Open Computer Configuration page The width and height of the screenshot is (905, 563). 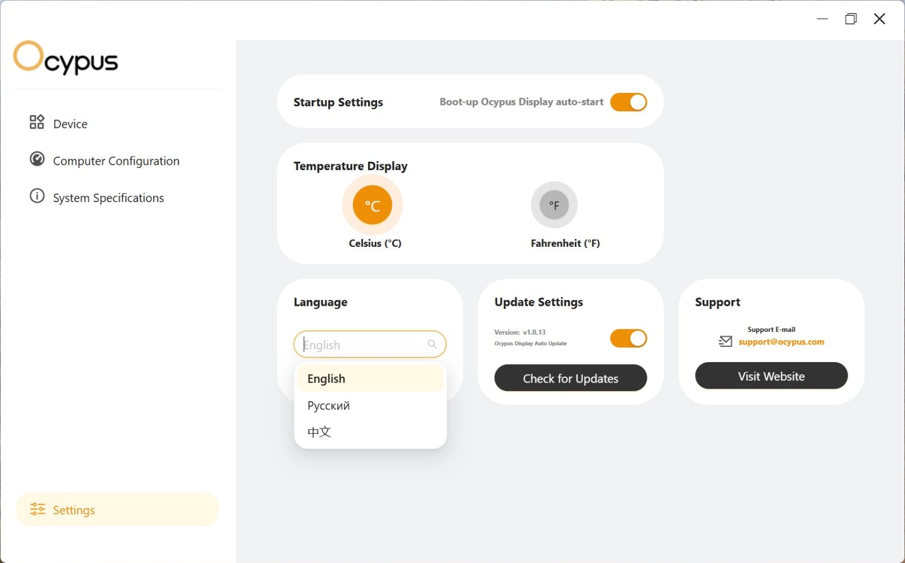tap(116, 161)
